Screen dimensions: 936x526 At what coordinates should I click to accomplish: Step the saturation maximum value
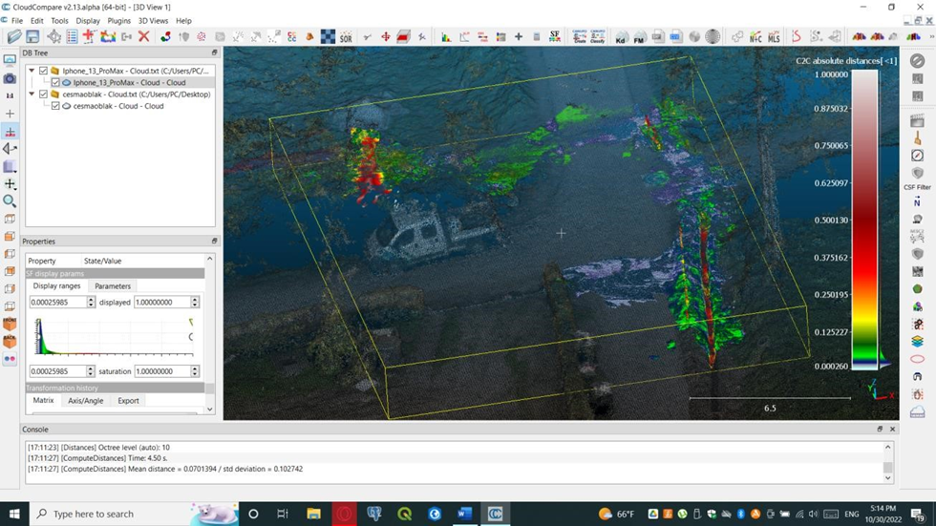click(x=195, y=371)
